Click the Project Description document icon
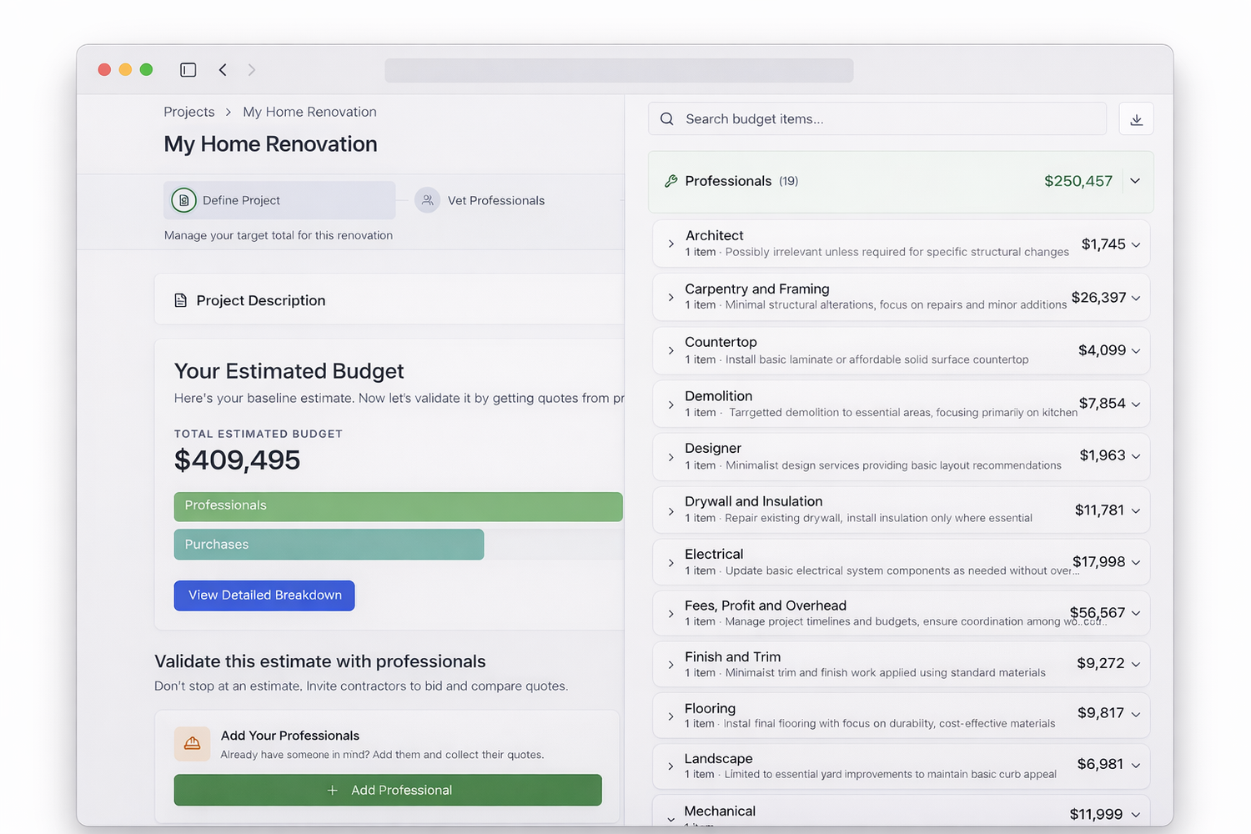 pos(180,300)
